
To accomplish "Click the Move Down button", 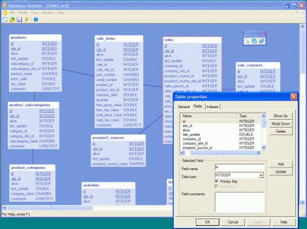I will pos(281,123).
